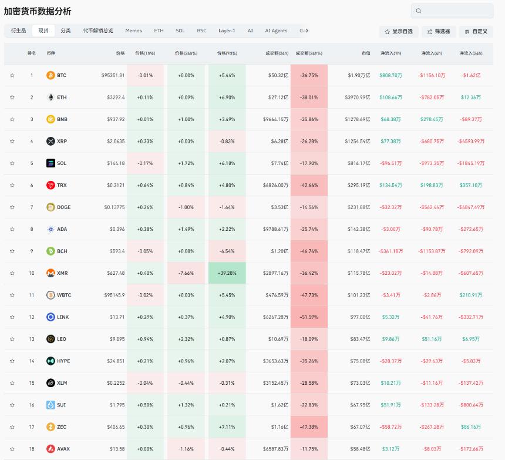Screen dimensions: 505x460
Task: Add DOGE to favorites via star
Action: point(12,207)
